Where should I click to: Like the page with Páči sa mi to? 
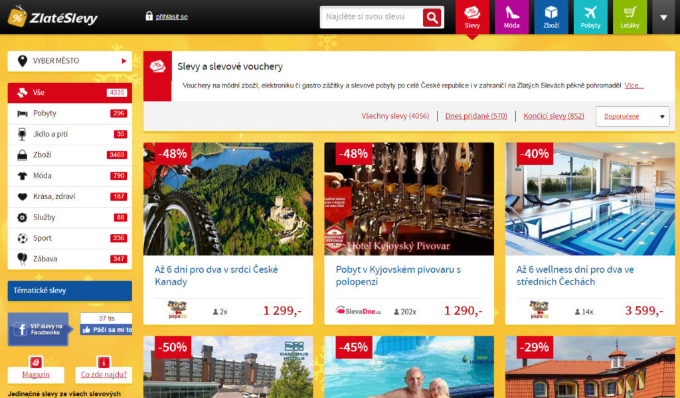(106, 330)
